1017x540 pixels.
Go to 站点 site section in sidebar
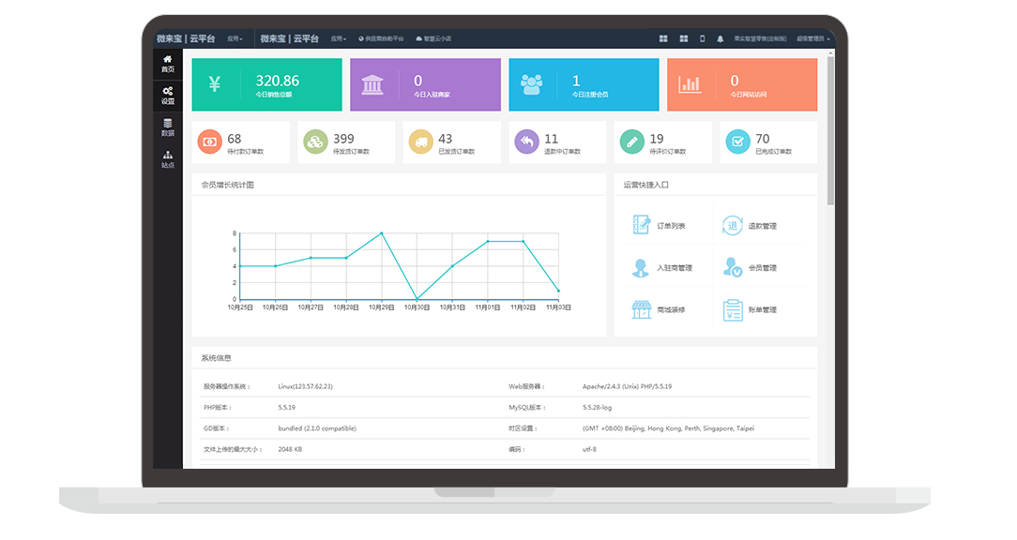(x=167, y=158)
